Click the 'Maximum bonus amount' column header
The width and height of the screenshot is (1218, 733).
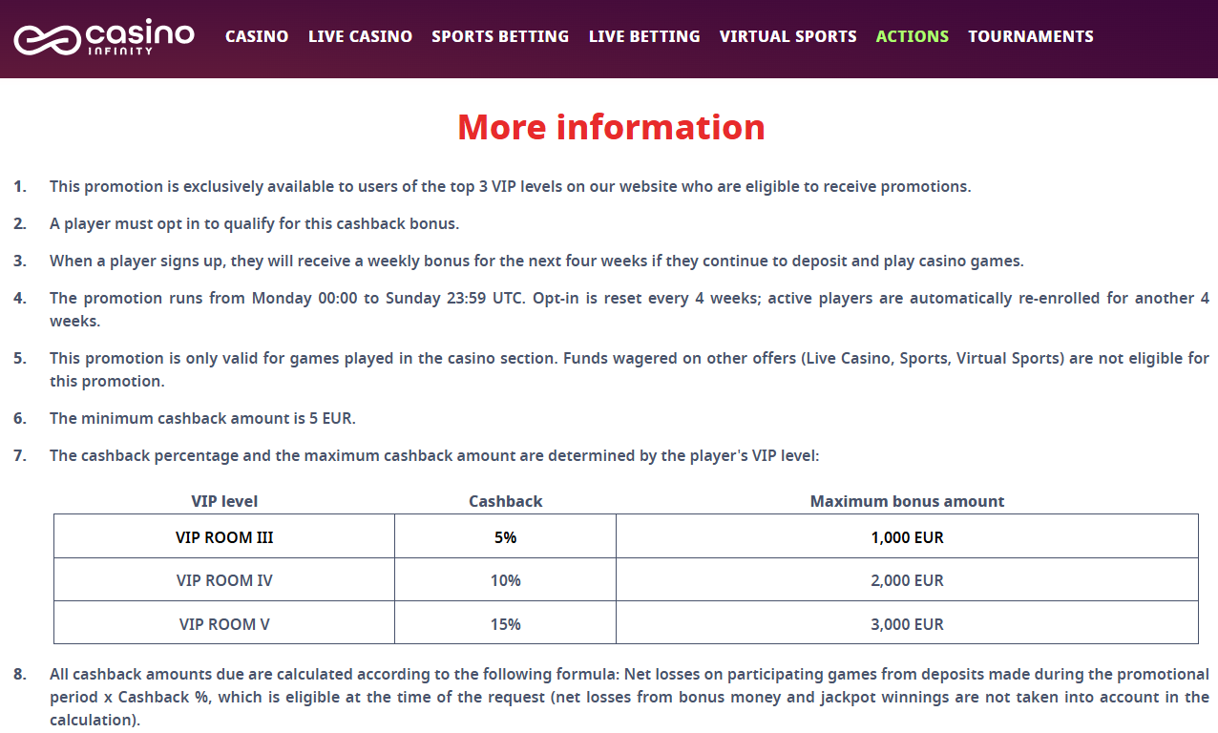pos(907,501)
